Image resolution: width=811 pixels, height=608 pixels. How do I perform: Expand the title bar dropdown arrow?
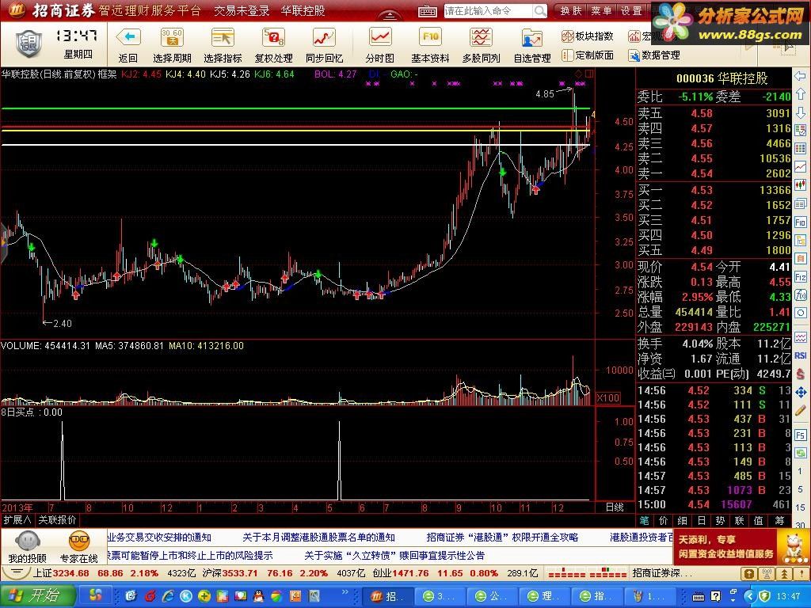point(390,16)
